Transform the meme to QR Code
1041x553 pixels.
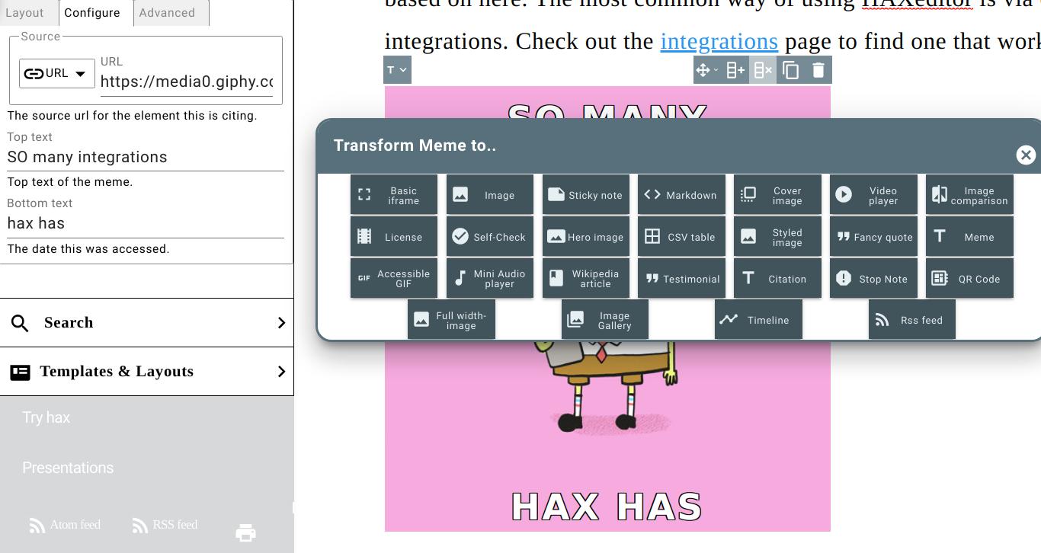(969, 278)
